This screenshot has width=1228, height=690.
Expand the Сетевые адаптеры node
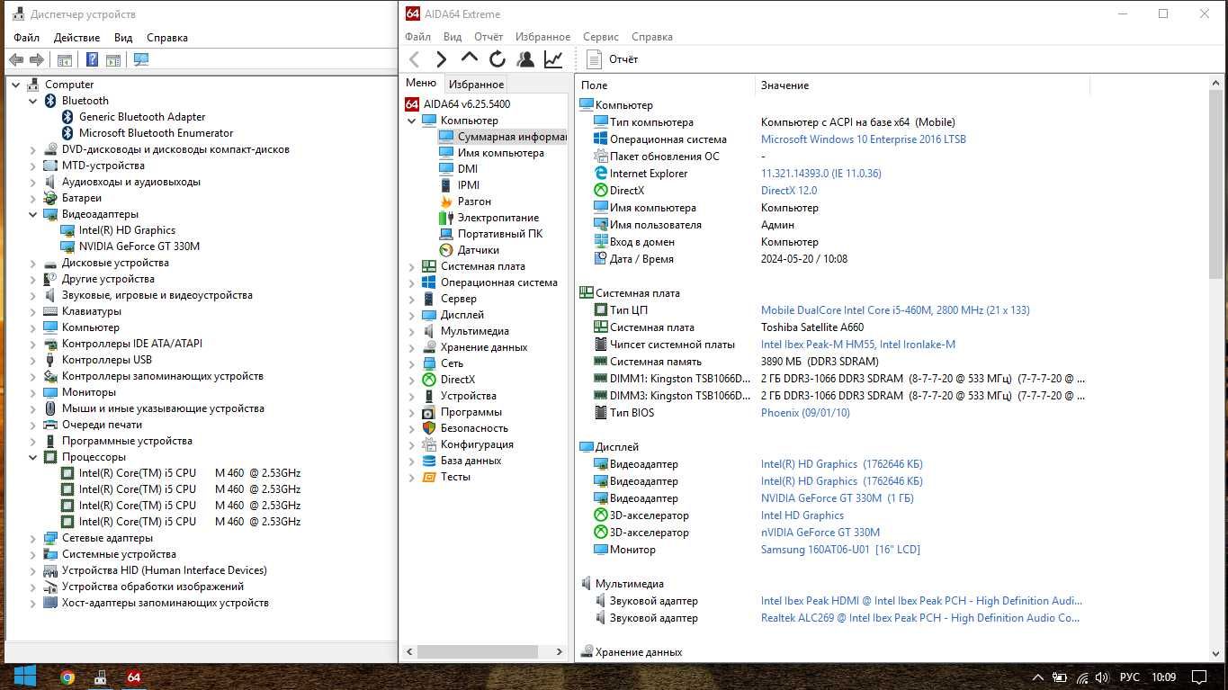tap(33, 538)
